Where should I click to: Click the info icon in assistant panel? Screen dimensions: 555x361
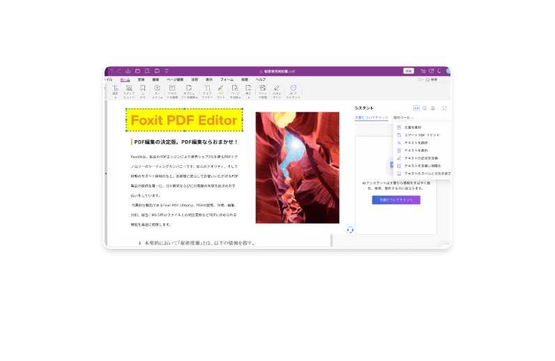425,108
